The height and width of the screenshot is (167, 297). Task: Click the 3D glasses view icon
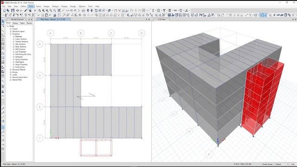[x=83, y=10]
